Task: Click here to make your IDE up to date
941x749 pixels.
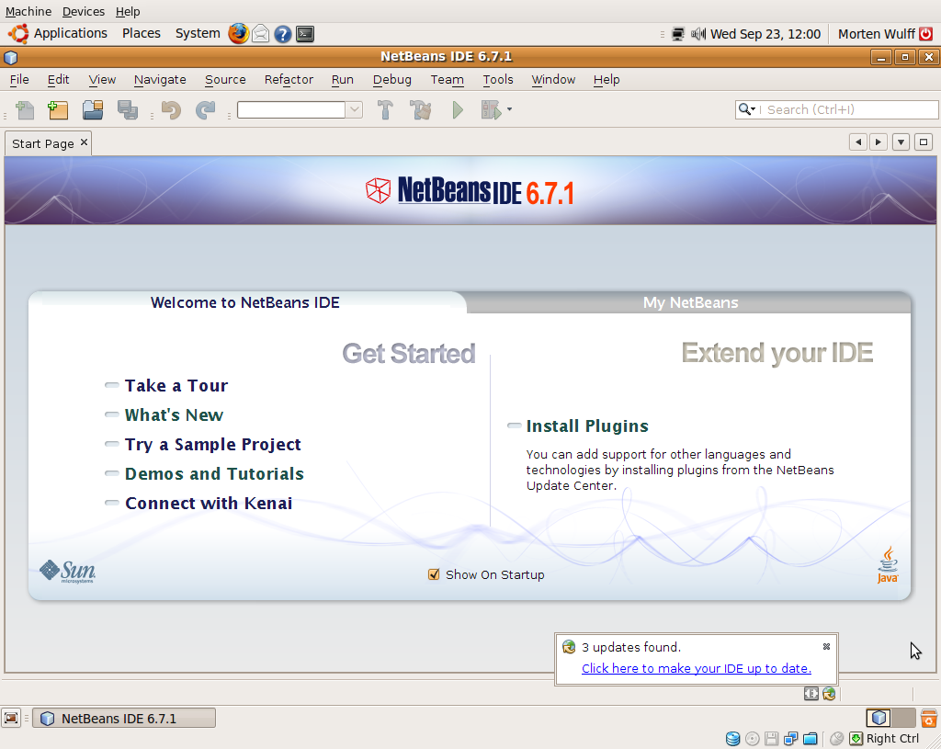Action: (x=697, y=668)
